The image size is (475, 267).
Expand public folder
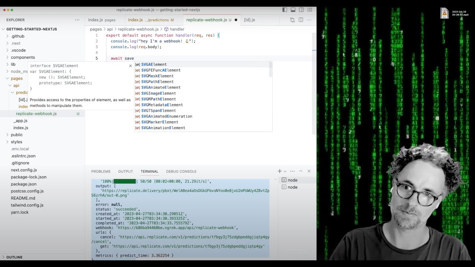tap(42, 135)
